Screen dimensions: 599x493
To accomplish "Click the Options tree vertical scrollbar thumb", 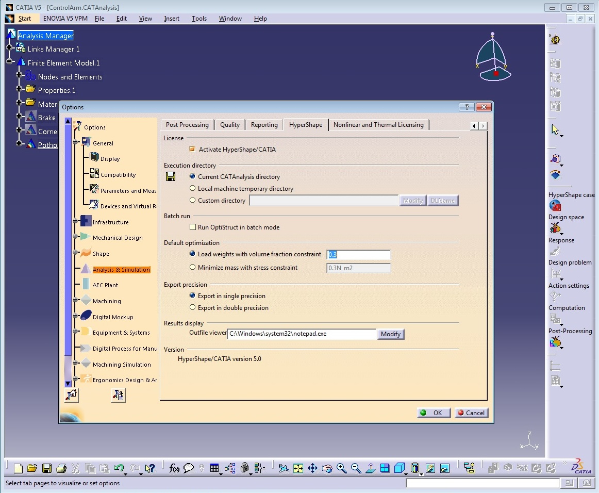I will (68, 240).
